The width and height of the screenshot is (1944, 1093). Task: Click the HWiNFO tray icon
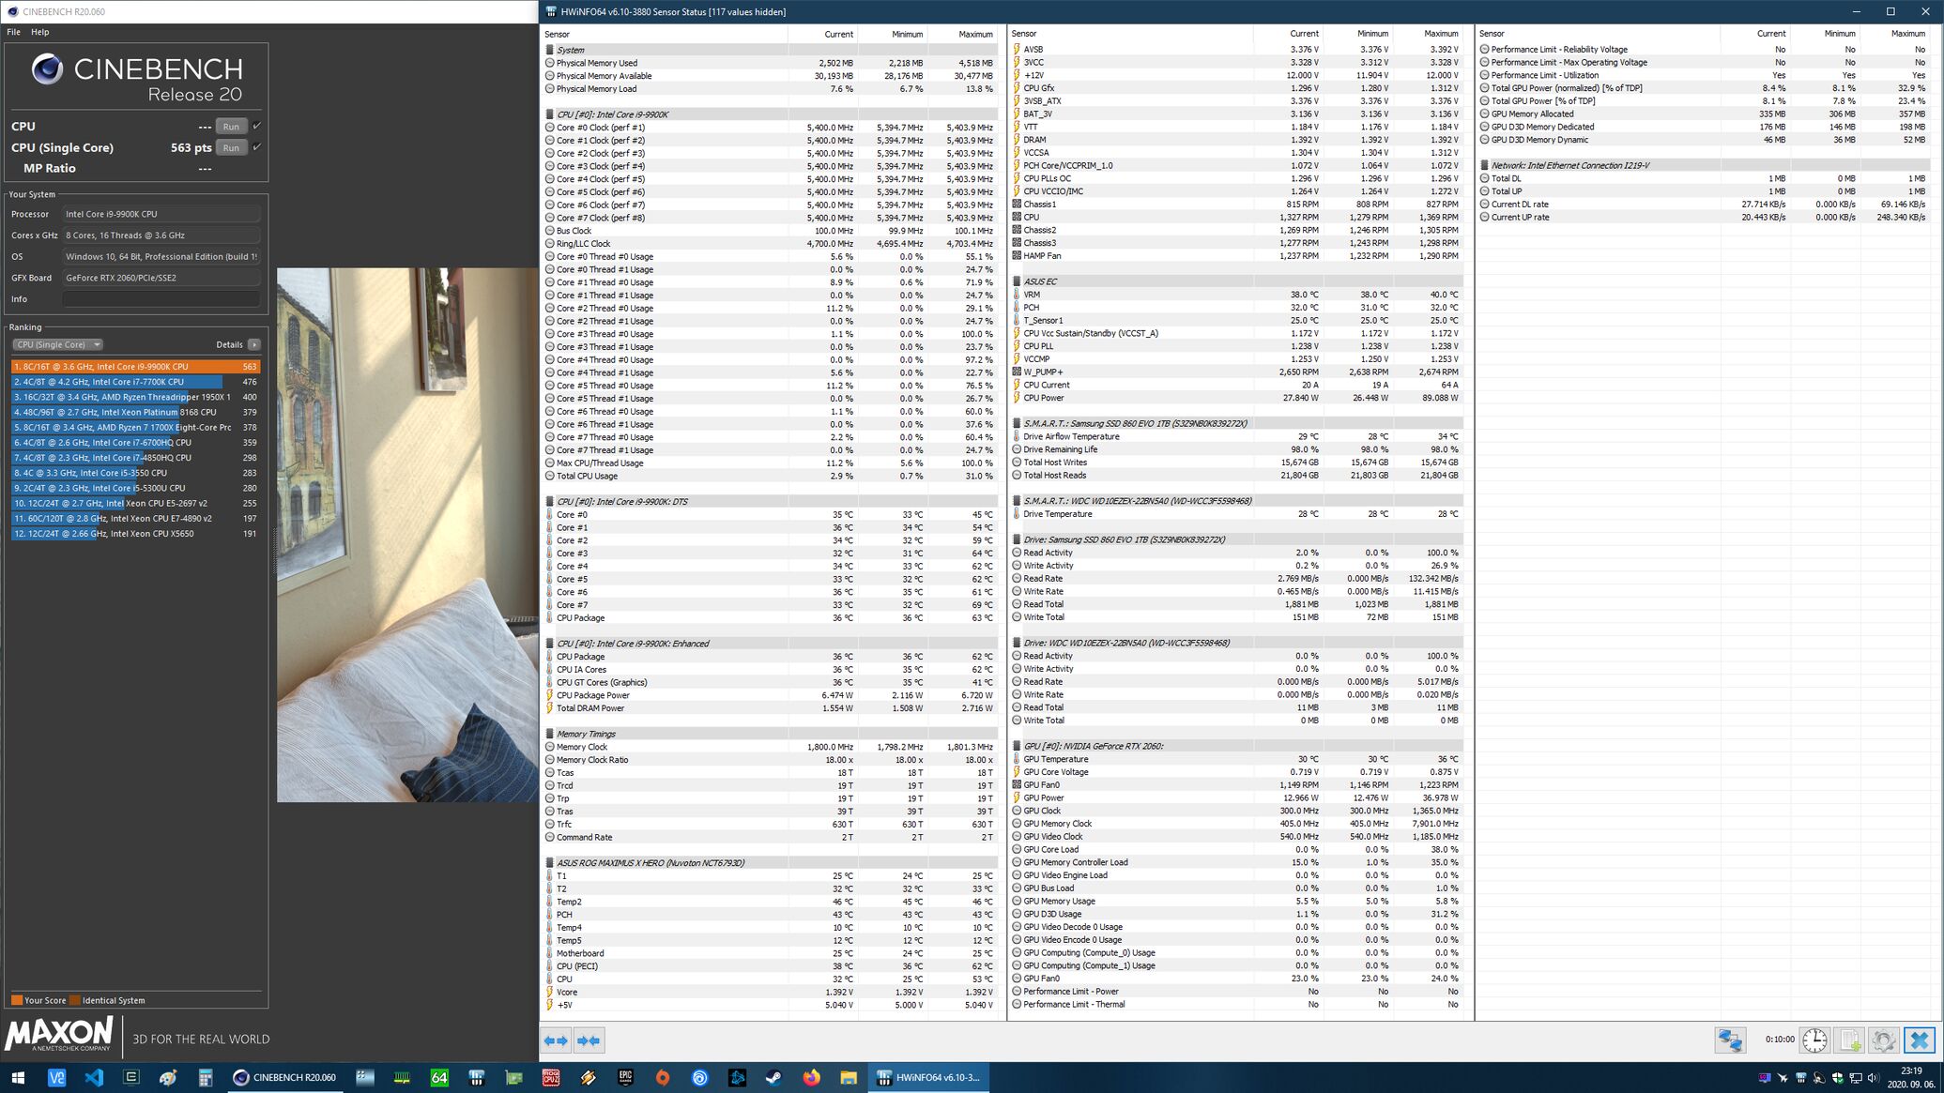click(x=1801, y=1077)
